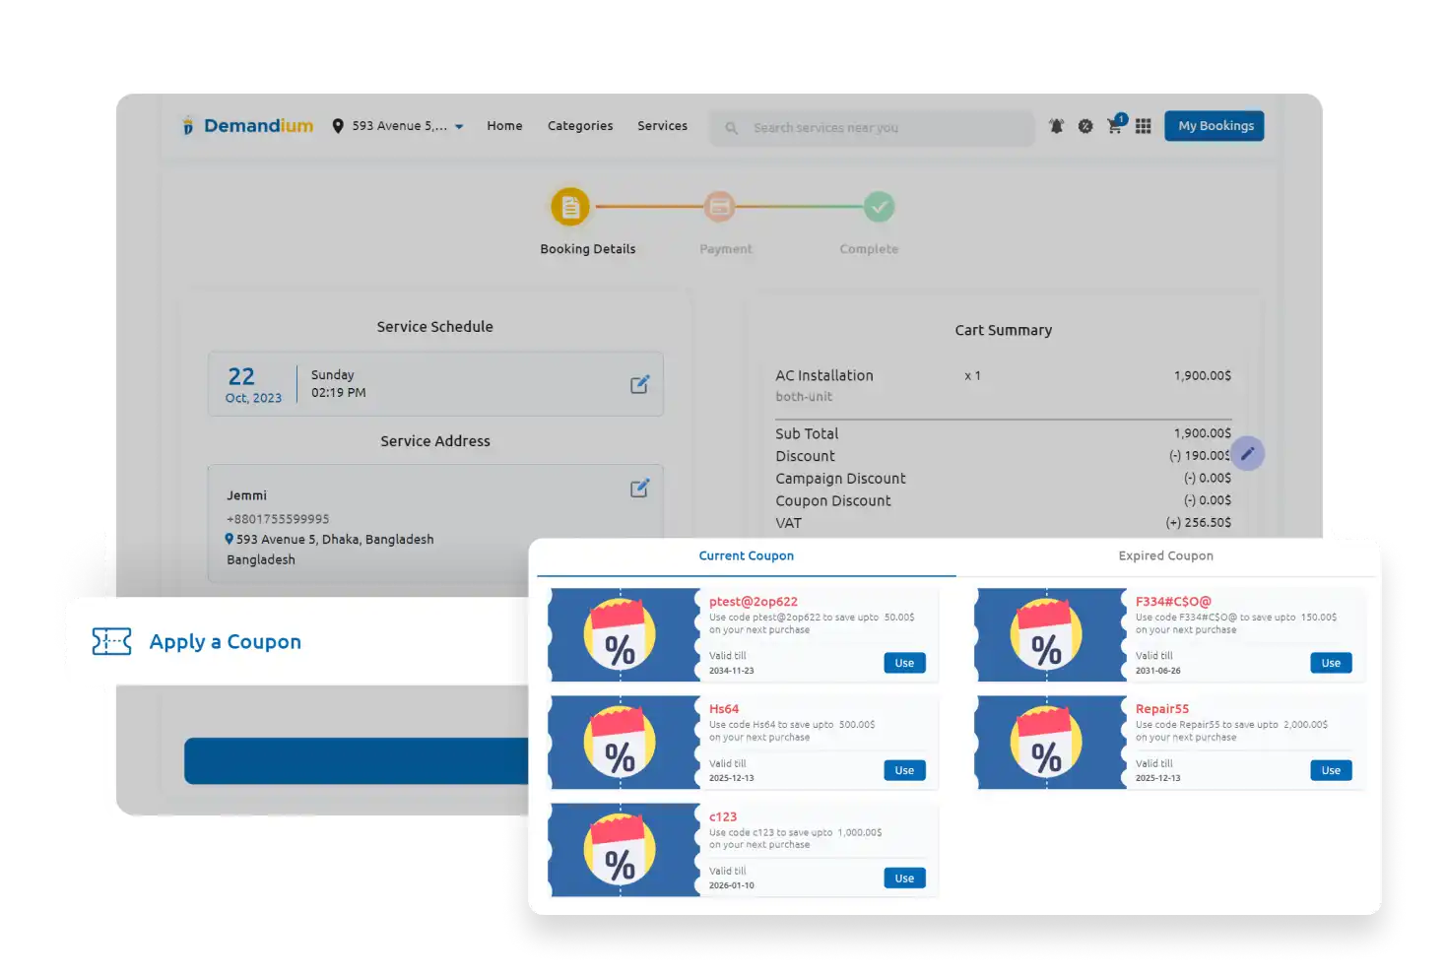Select the Payment step icon

(720, 207)
